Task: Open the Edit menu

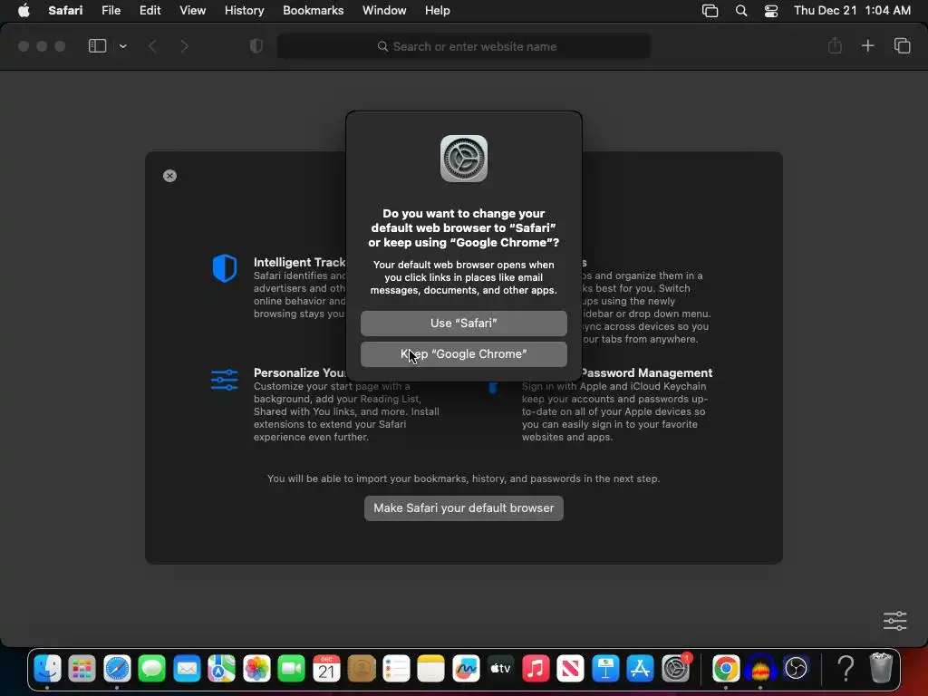Action: 150,11
